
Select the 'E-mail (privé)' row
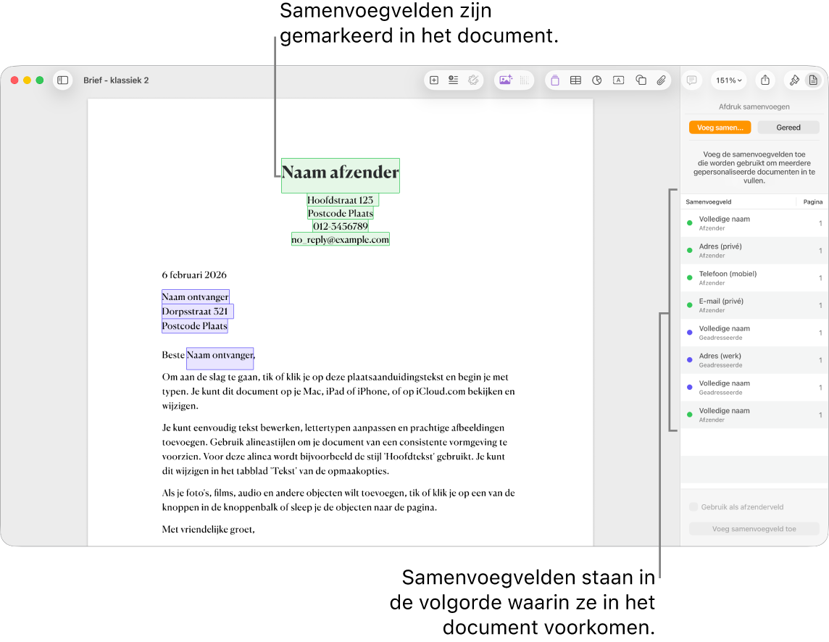(x=754, y=306)
